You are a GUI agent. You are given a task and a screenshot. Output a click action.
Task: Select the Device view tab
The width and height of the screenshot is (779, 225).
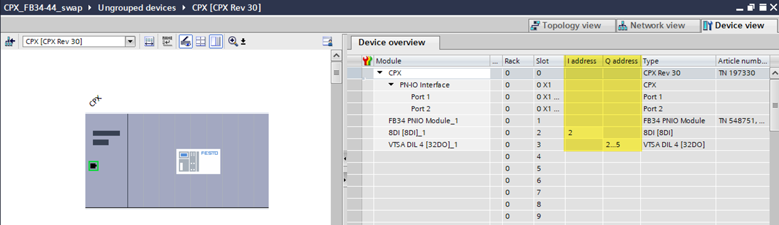739,25
